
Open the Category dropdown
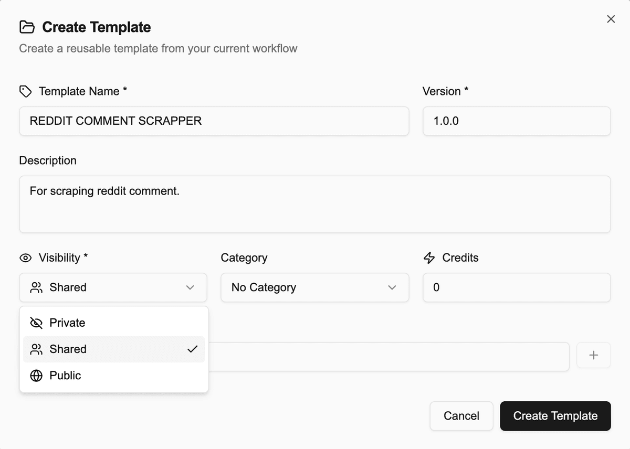314,287
